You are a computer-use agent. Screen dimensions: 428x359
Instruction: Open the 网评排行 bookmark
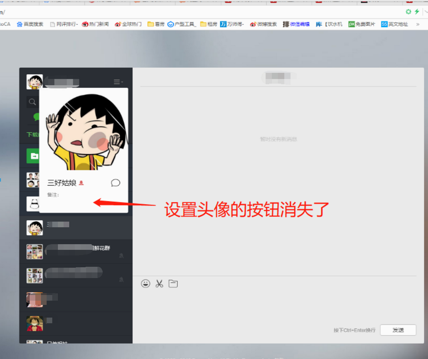tap(64, 24)
